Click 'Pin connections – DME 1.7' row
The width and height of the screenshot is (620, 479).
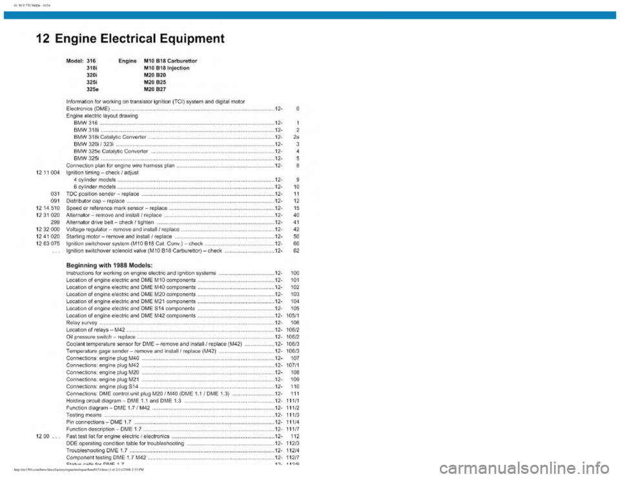point(183,422)
